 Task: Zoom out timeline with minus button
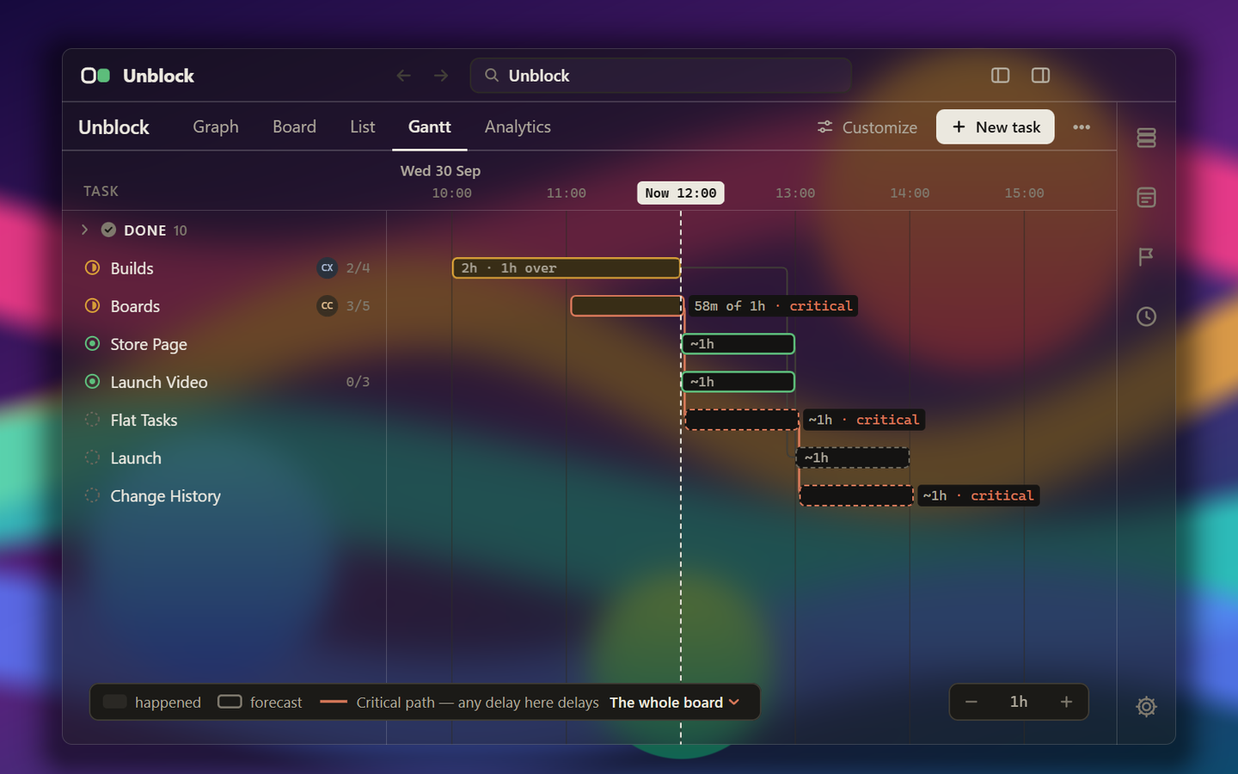(x=971, y=702)
